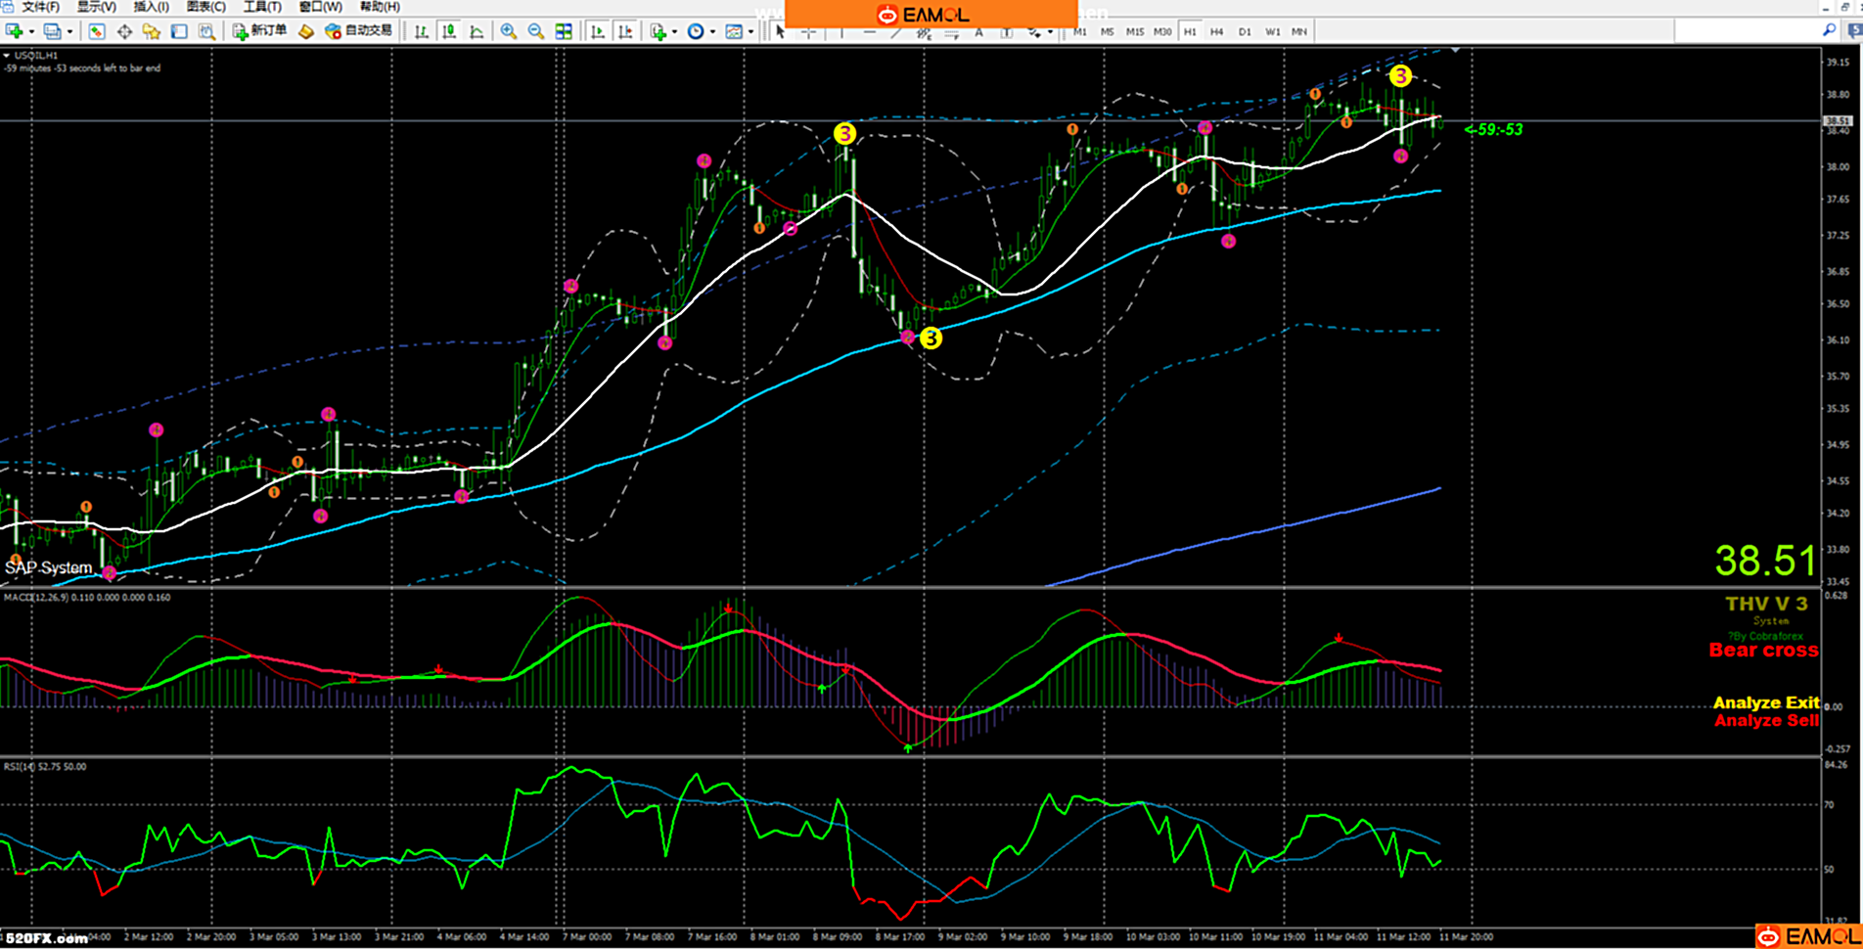The height and width of the screenshot is (949, 1863).
Task: Open the 工具(T) menu
Action: pyautogui.click(x=262, y=7)
